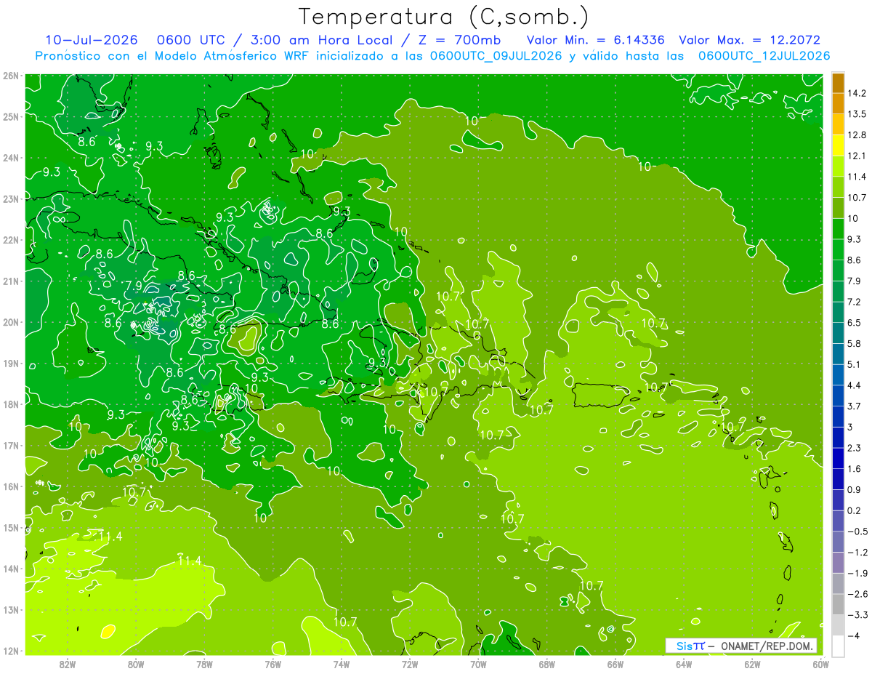Pick the dark blue swatch between 2.3 and 1.6
This screenshot has width=872, height=674.
[838, 458]
